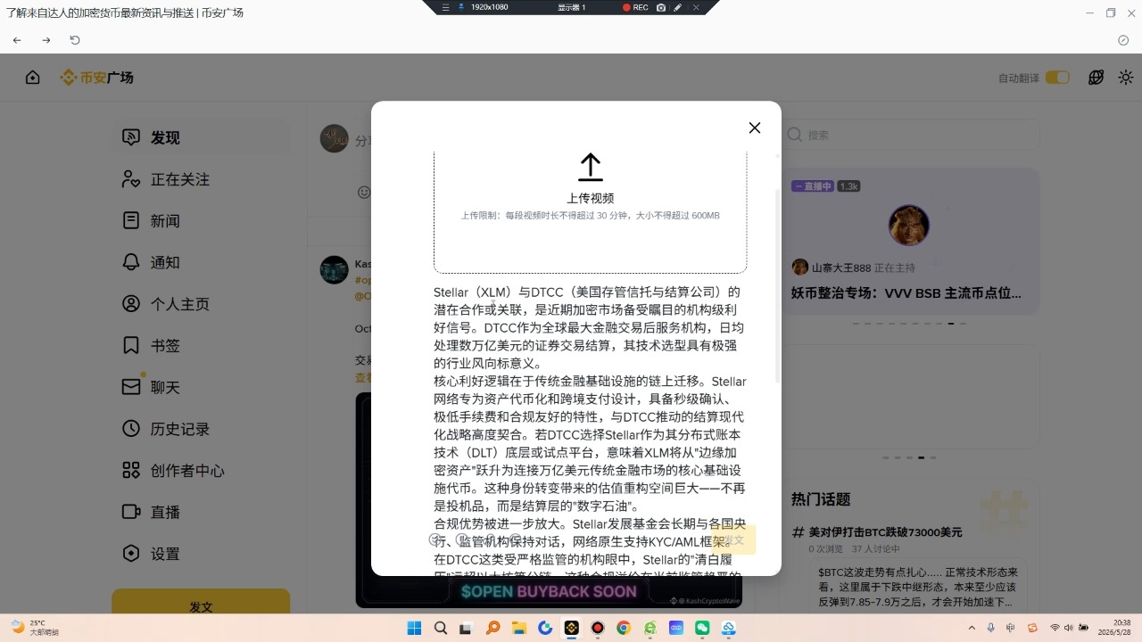This screenshot has width=1142, height=642.
Task: Start recording with the REC button
Action: tap(635, 7)
